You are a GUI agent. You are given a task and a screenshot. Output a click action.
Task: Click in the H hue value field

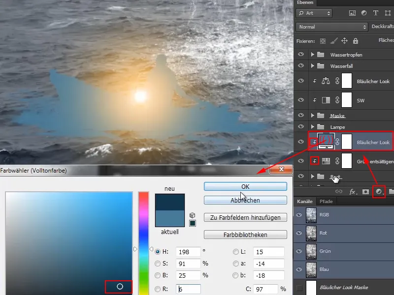[x=188, y=252]
